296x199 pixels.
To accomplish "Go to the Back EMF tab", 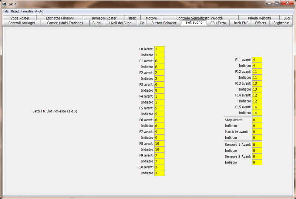I will 240,23.
